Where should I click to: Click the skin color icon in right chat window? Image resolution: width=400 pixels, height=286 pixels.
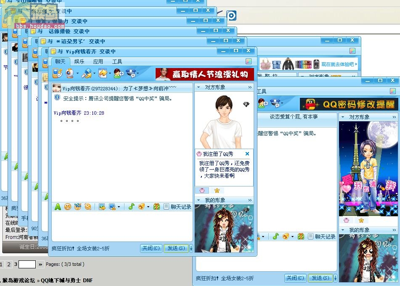393,91
